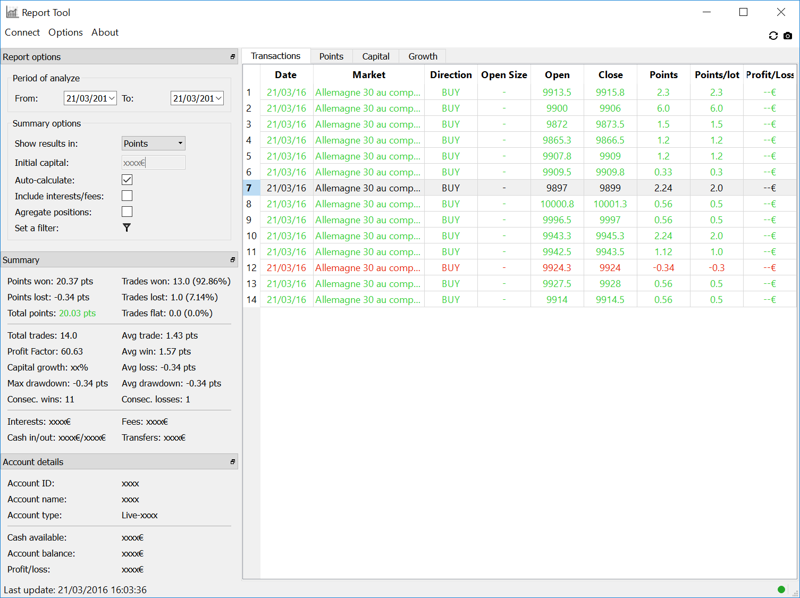Image resolution: width=800 pixels, height=598 pixels.
Task: Open the Options menu
Action: [65, 32]
